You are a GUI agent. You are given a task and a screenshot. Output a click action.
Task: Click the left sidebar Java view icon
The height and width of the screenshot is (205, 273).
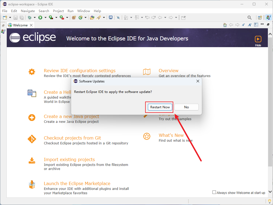3,32
